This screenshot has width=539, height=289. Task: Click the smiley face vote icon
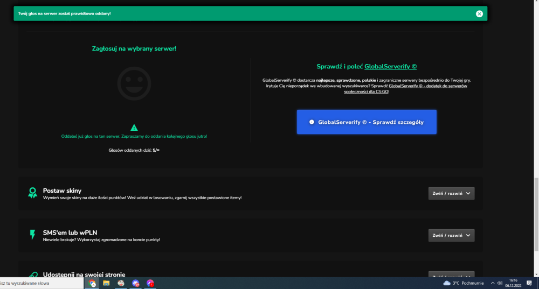pyautogui.click(x=134, y=83)
